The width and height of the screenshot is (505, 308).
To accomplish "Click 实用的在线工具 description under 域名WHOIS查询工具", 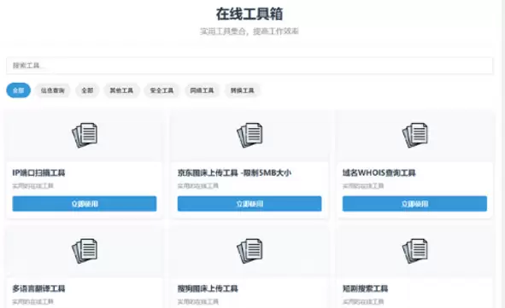I will (x=363, y=186).
